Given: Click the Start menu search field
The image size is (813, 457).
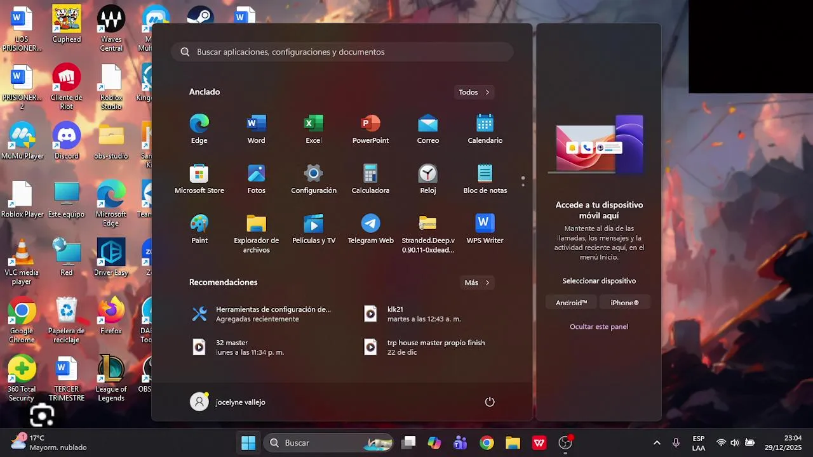Looking at the screenshot, I should (342, 52).
